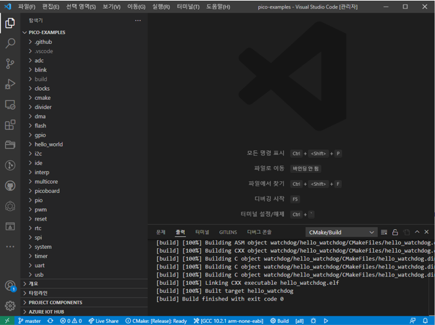Image resolution: width=435 pixels, height=325 pixels.
Task: Select pwm folder in tree
Action: [84, 209]
